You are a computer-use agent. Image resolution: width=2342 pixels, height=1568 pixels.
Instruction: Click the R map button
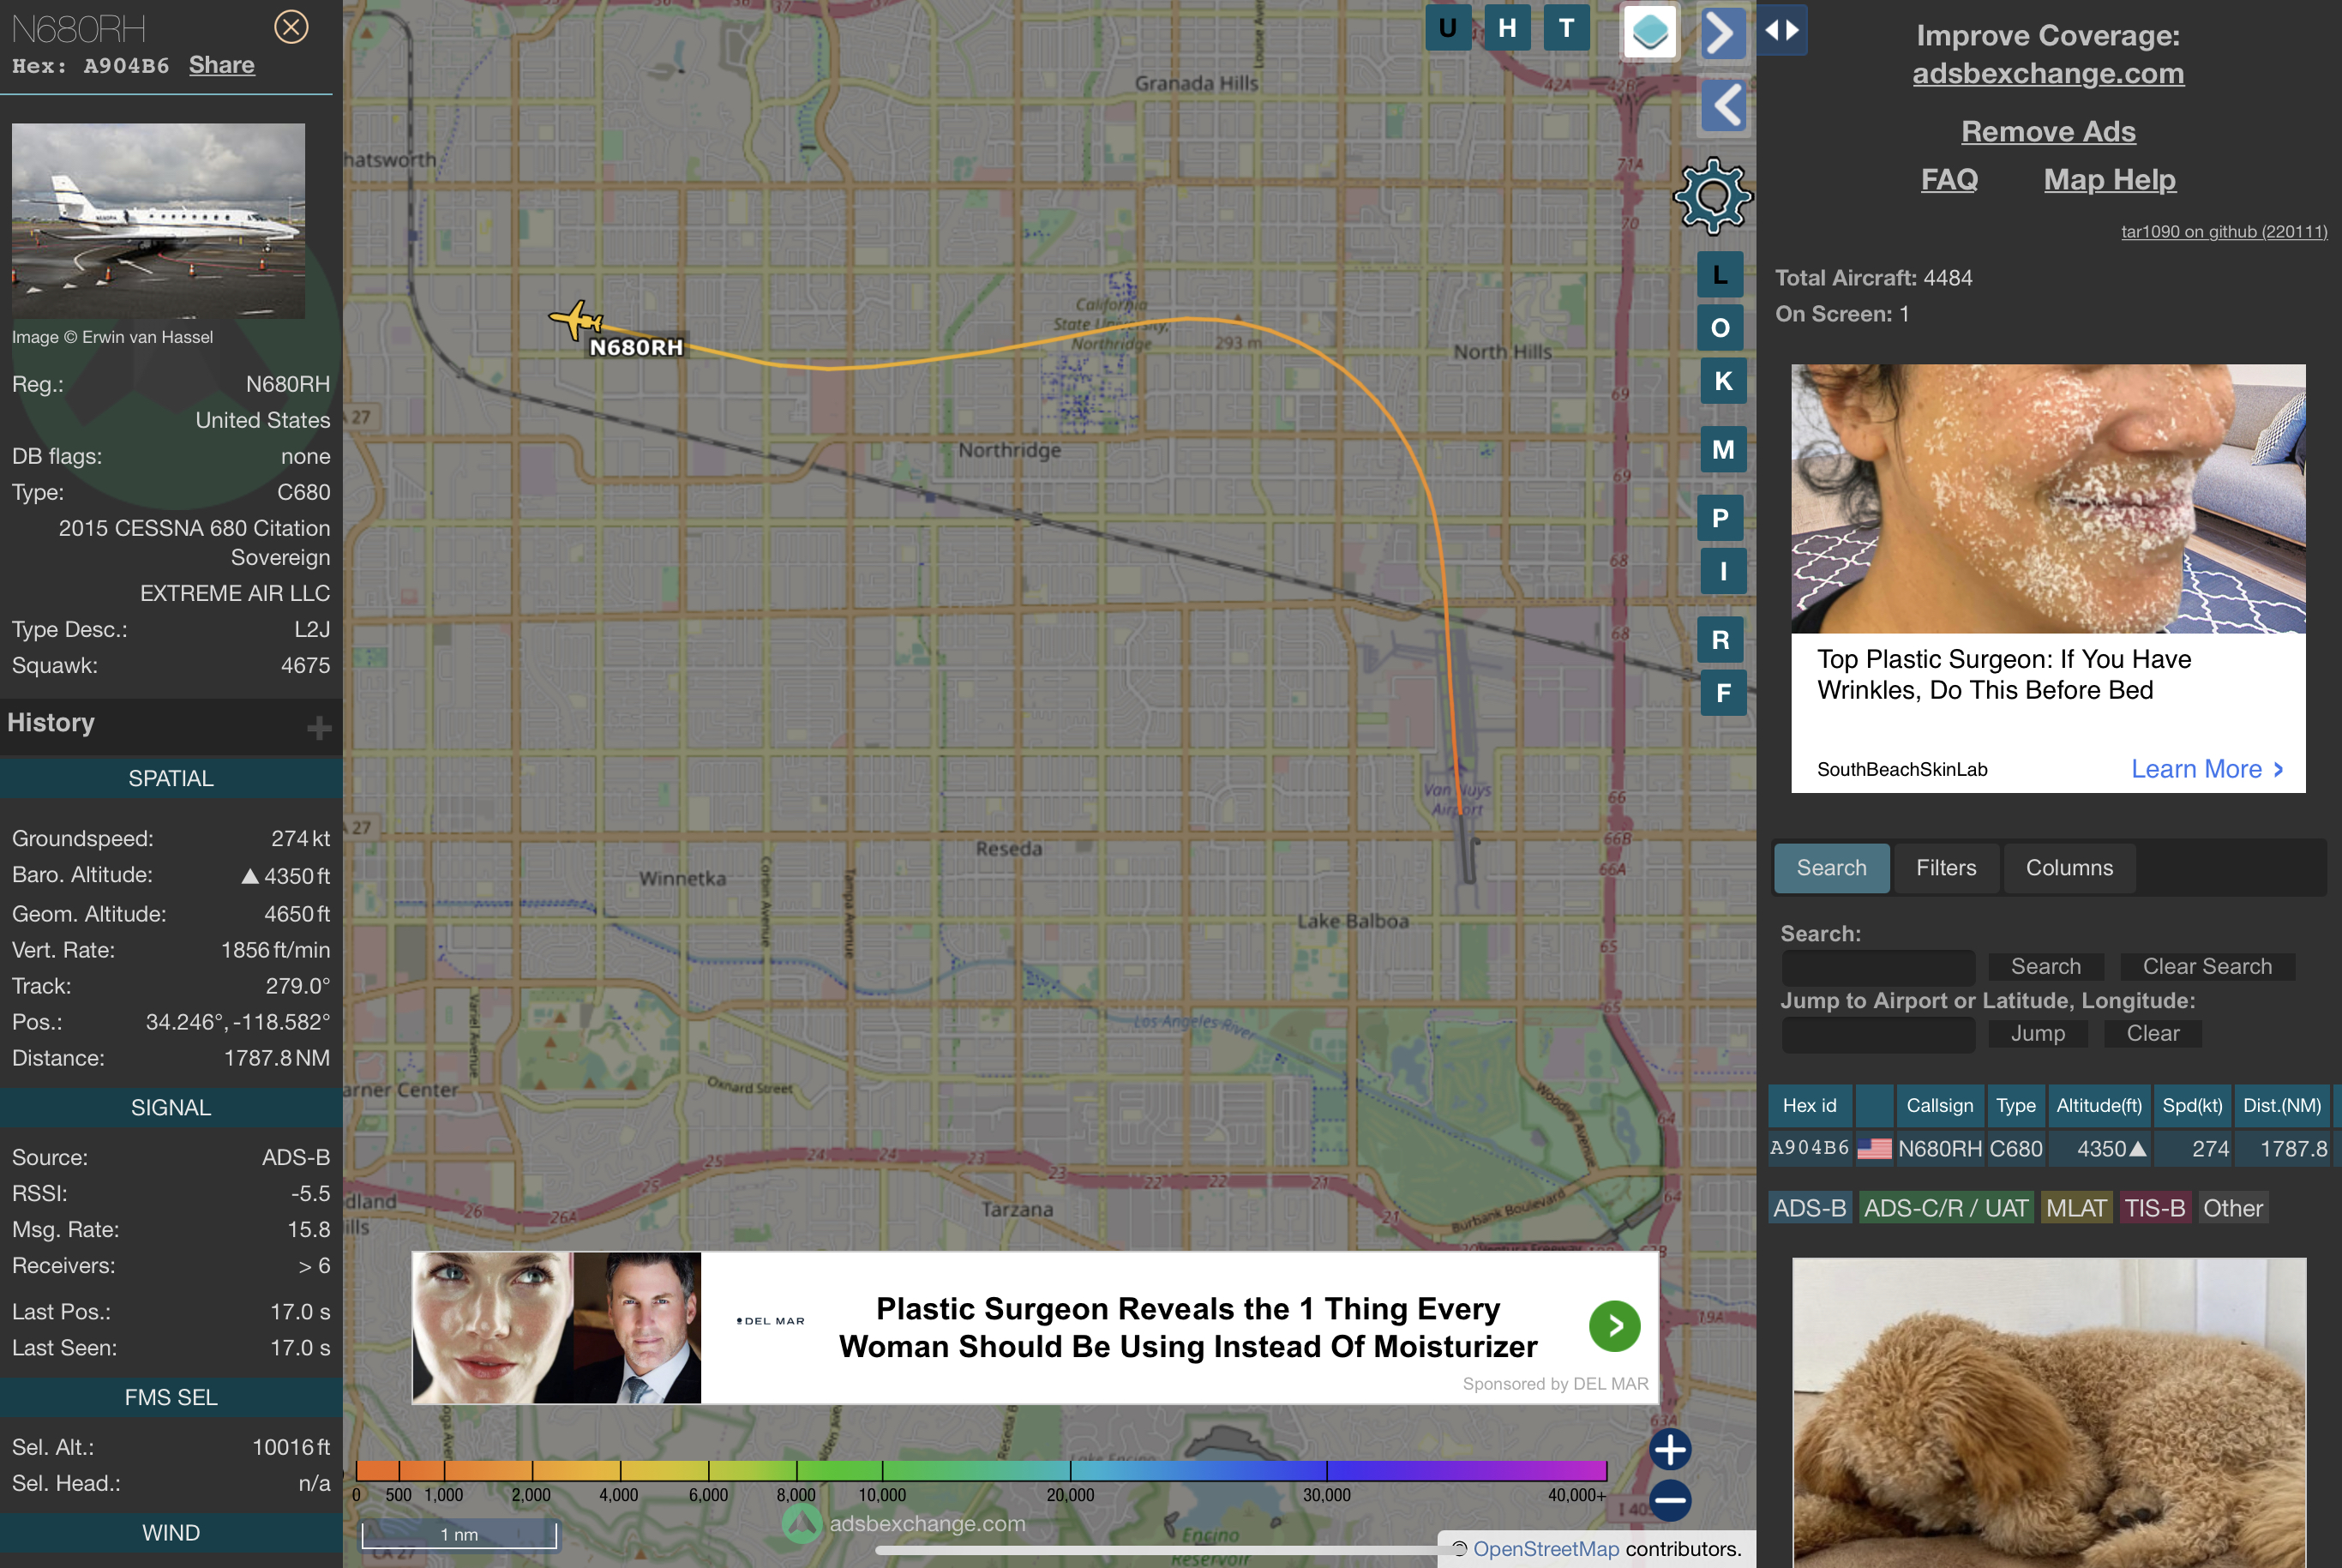1720,640
